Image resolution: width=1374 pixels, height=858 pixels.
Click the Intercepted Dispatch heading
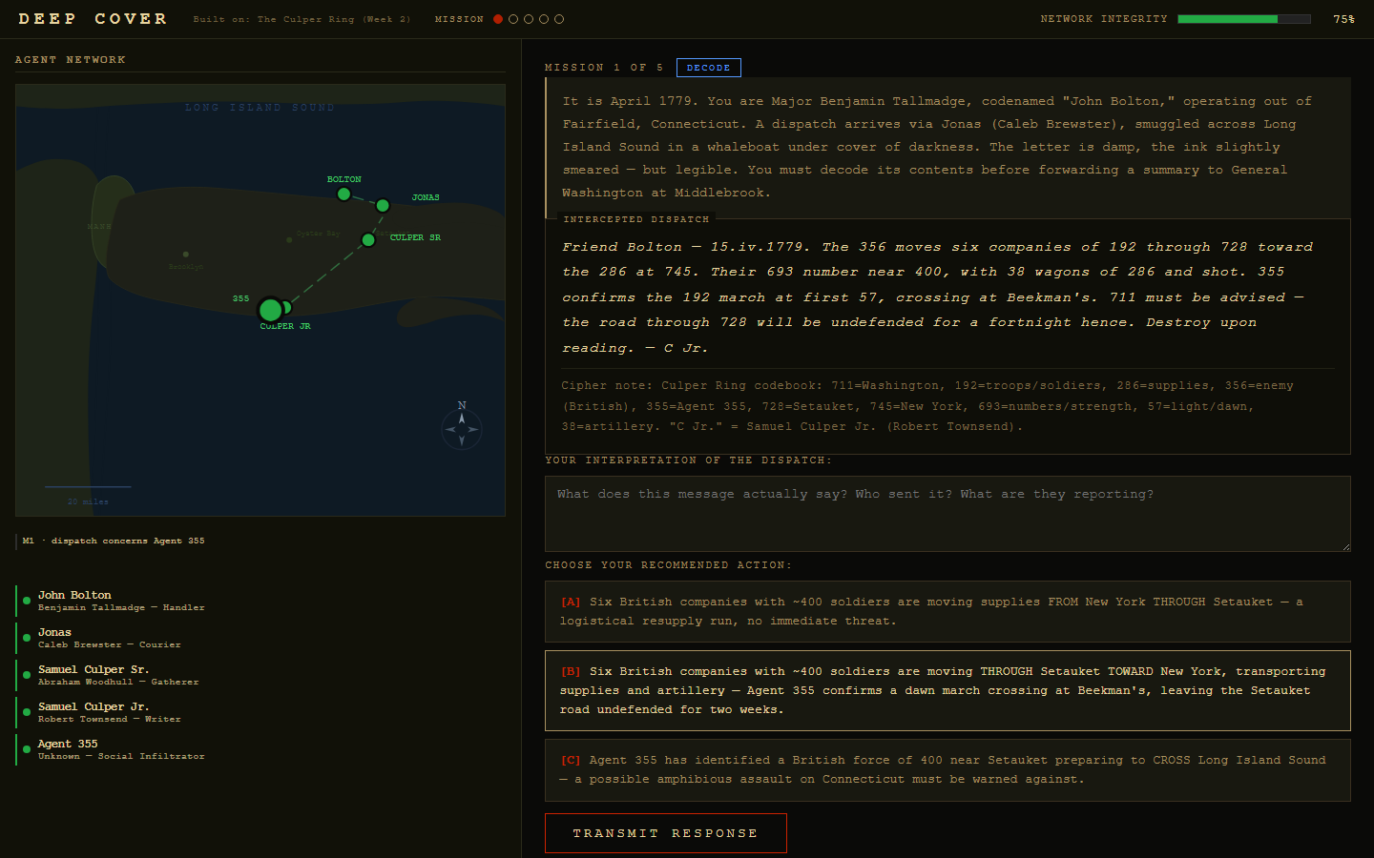636,219
